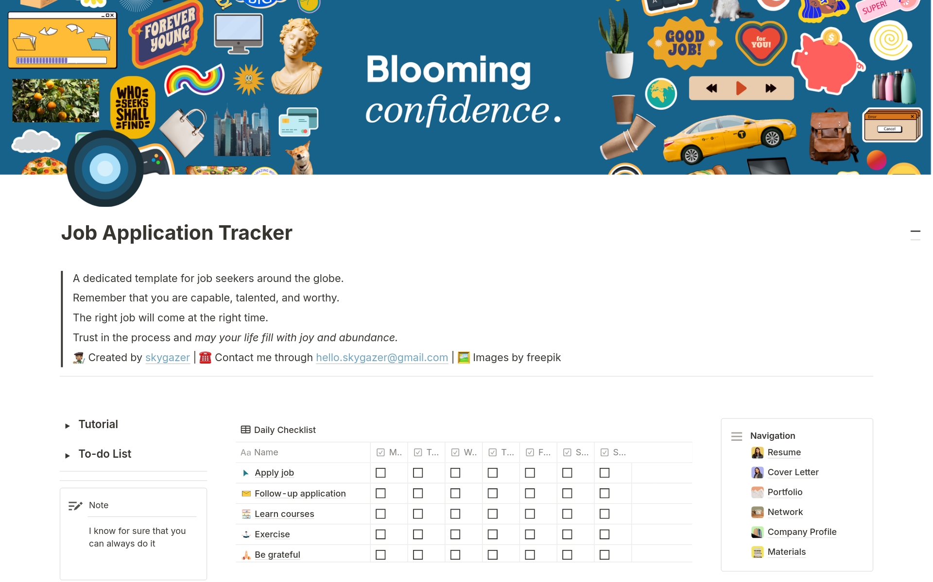
Task: Select the Daily Checklist Name column
Action: tap(301, 452)
